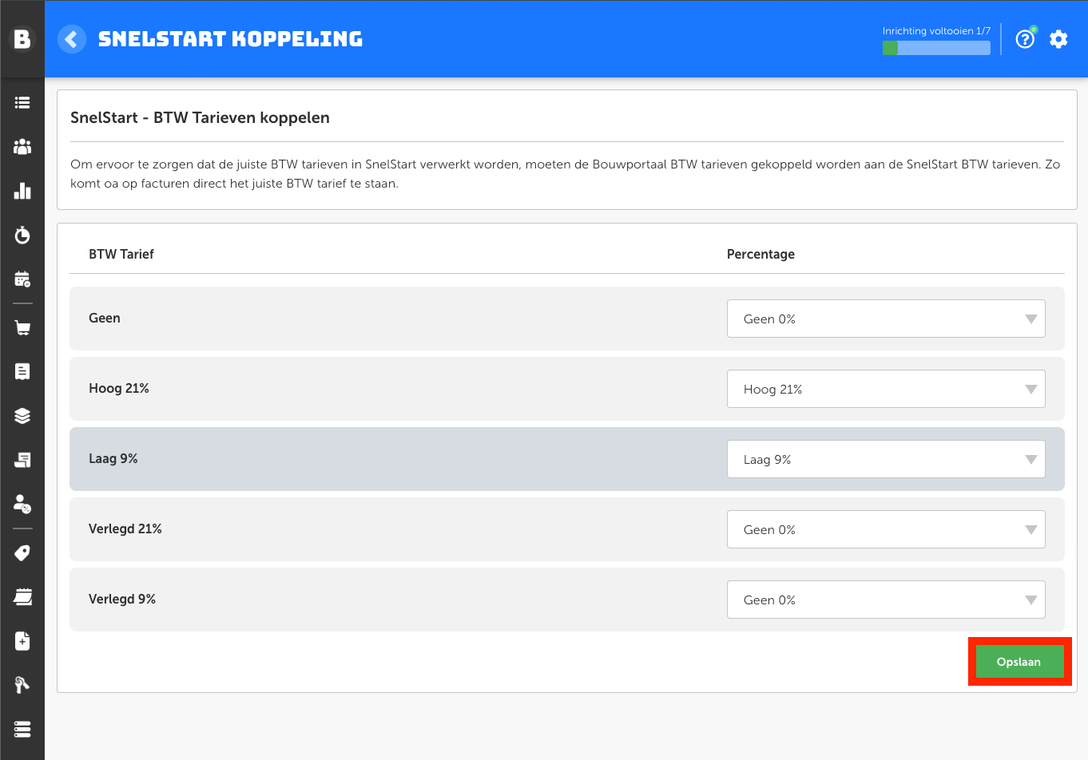This screenshot has height=760, width=1088.
Task: Click the 'SnelStart Koppeling' page title
Action: click(230, 39)
